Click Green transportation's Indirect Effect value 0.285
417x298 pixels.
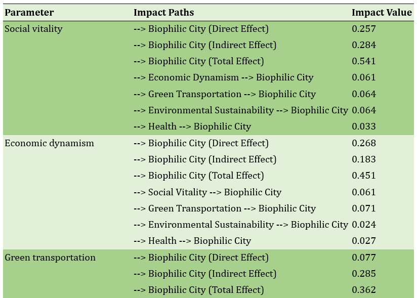pyautogui.click(x=364, y=274)
